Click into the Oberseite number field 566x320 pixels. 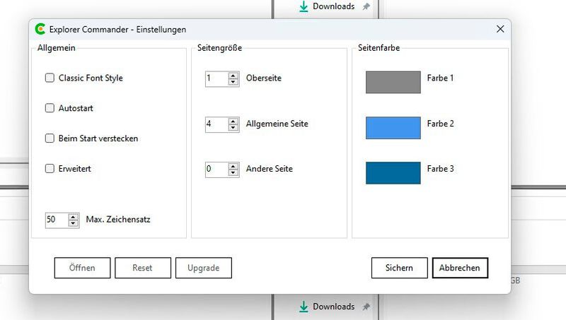pyautogui.click(x=217, y=78)
